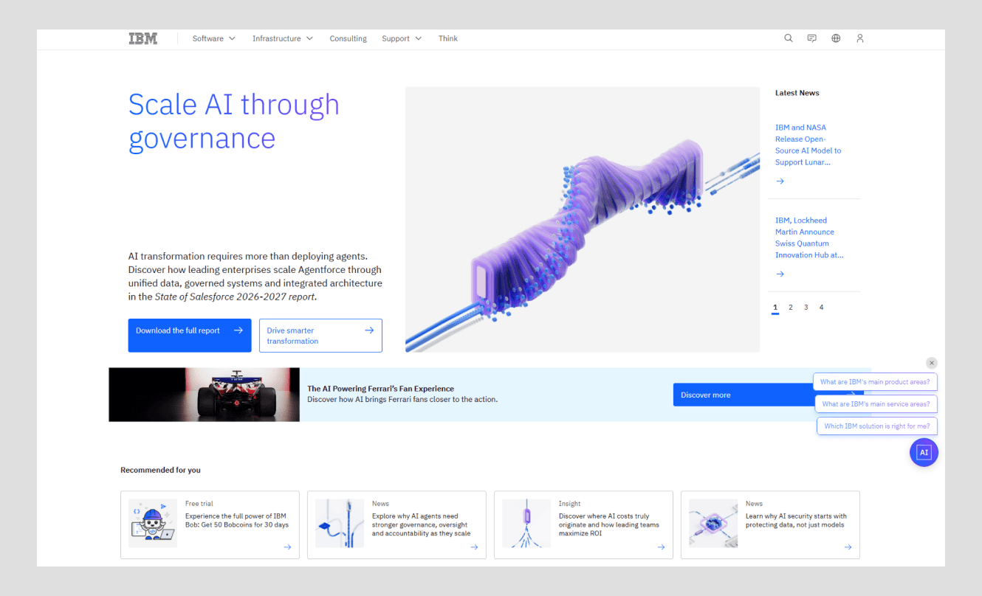This screenshot has width=982, height=596.
Task: Click arrow under IBM and NASA news
Action: [780, 181]
